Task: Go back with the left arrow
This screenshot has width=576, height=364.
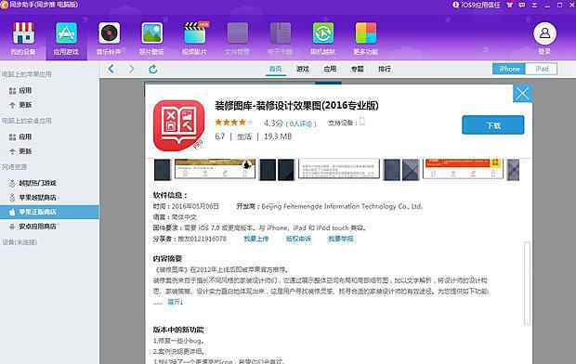Action: click(111, 69)
